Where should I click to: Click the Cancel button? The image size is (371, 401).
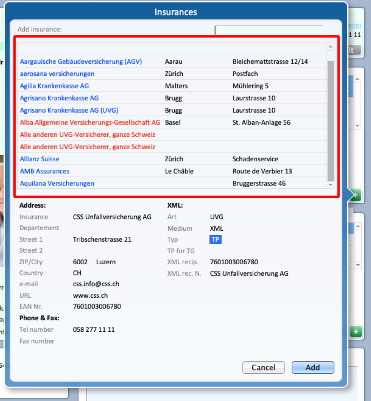point(263,368)
